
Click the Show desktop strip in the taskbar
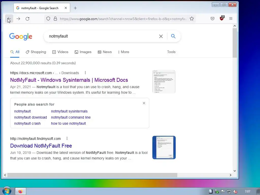(x=258, y=191)
